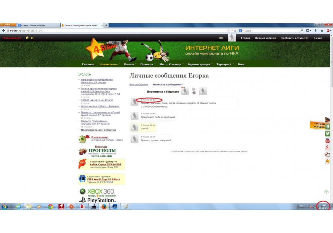Click Выход to log out

(x=318, y=38)
